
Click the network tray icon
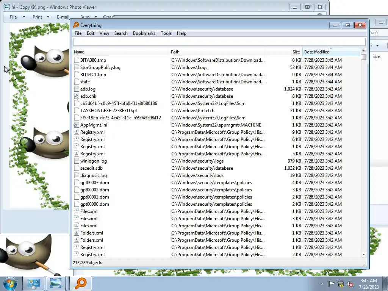click(x=341, y=284)
